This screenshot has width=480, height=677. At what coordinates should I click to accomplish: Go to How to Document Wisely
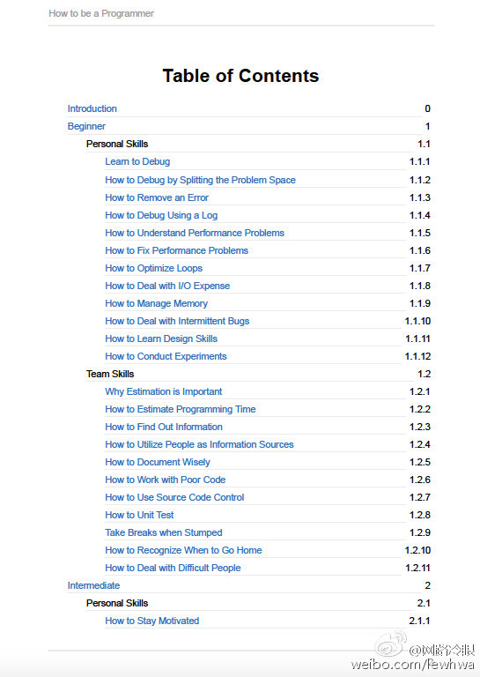pyautogui.click(x=158, y=462)
